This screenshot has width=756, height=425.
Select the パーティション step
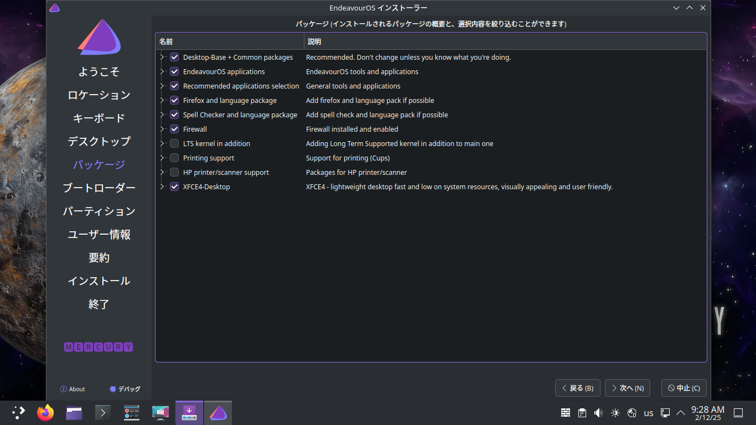99,211
